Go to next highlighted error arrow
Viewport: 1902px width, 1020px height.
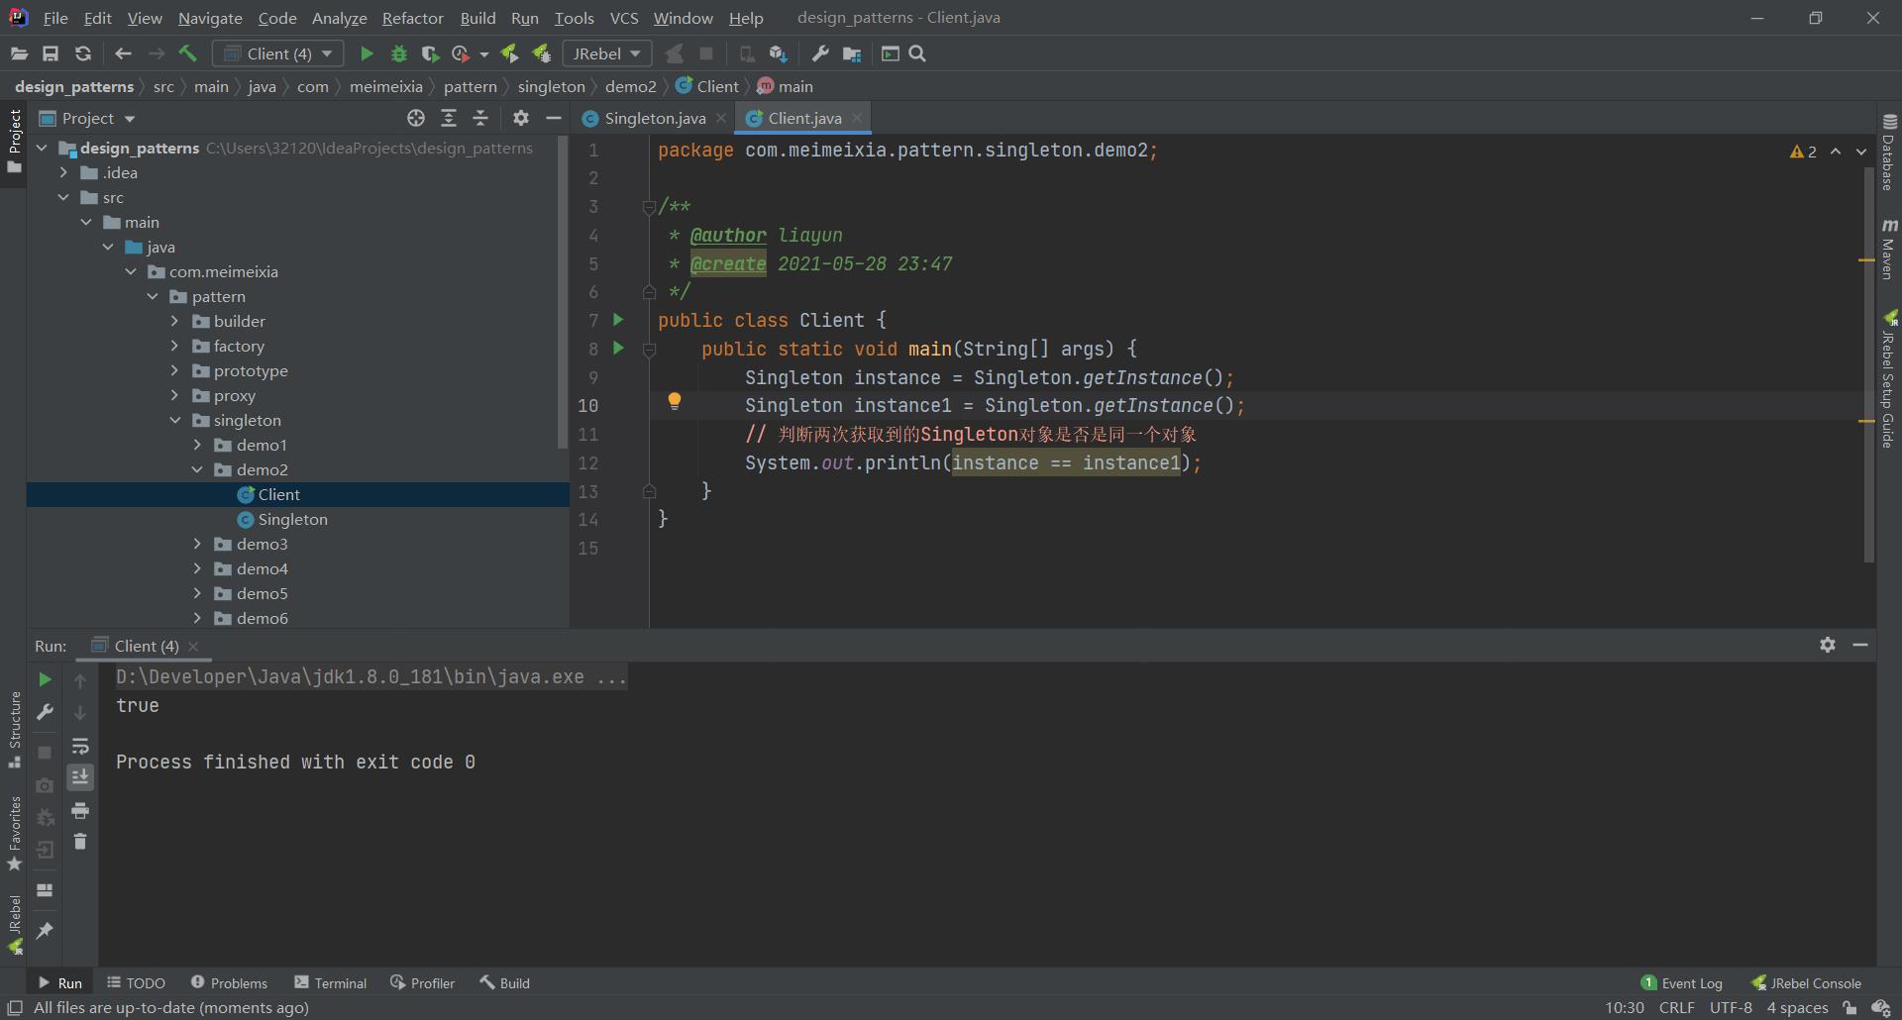click(1861, 152)
